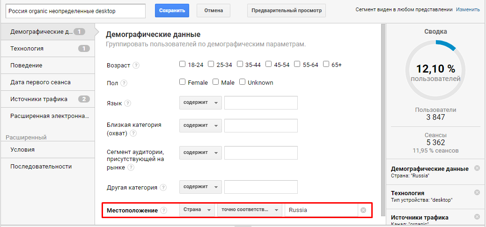The height and width of the screenshot is (227, 486).
Task: Remove Технология filter from summary
Action: (x=477, y=193)
